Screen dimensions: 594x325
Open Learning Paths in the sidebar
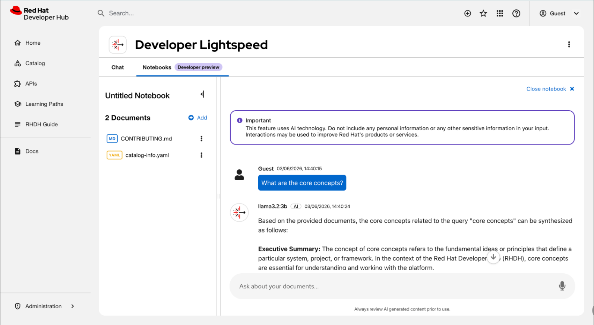click(45, 104)
